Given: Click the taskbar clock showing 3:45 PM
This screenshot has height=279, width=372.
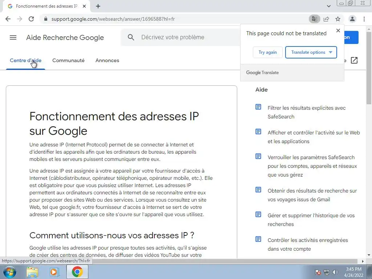Looking at the screenshot, I should pyautogui.click(x=353, y=272).
